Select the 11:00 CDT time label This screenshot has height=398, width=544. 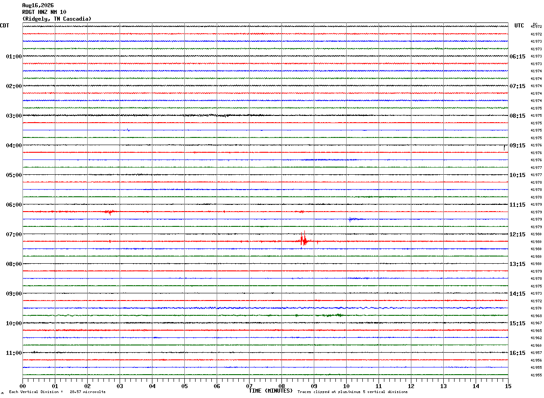tap(14, 353)
